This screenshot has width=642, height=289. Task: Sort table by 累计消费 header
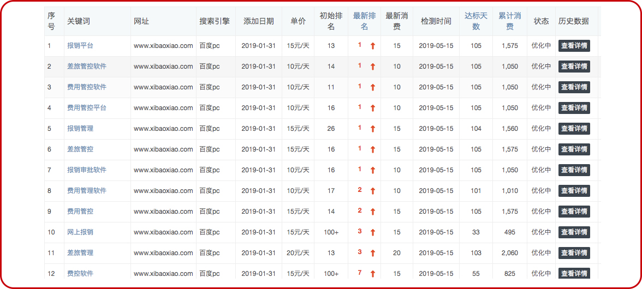click(509, 21)
